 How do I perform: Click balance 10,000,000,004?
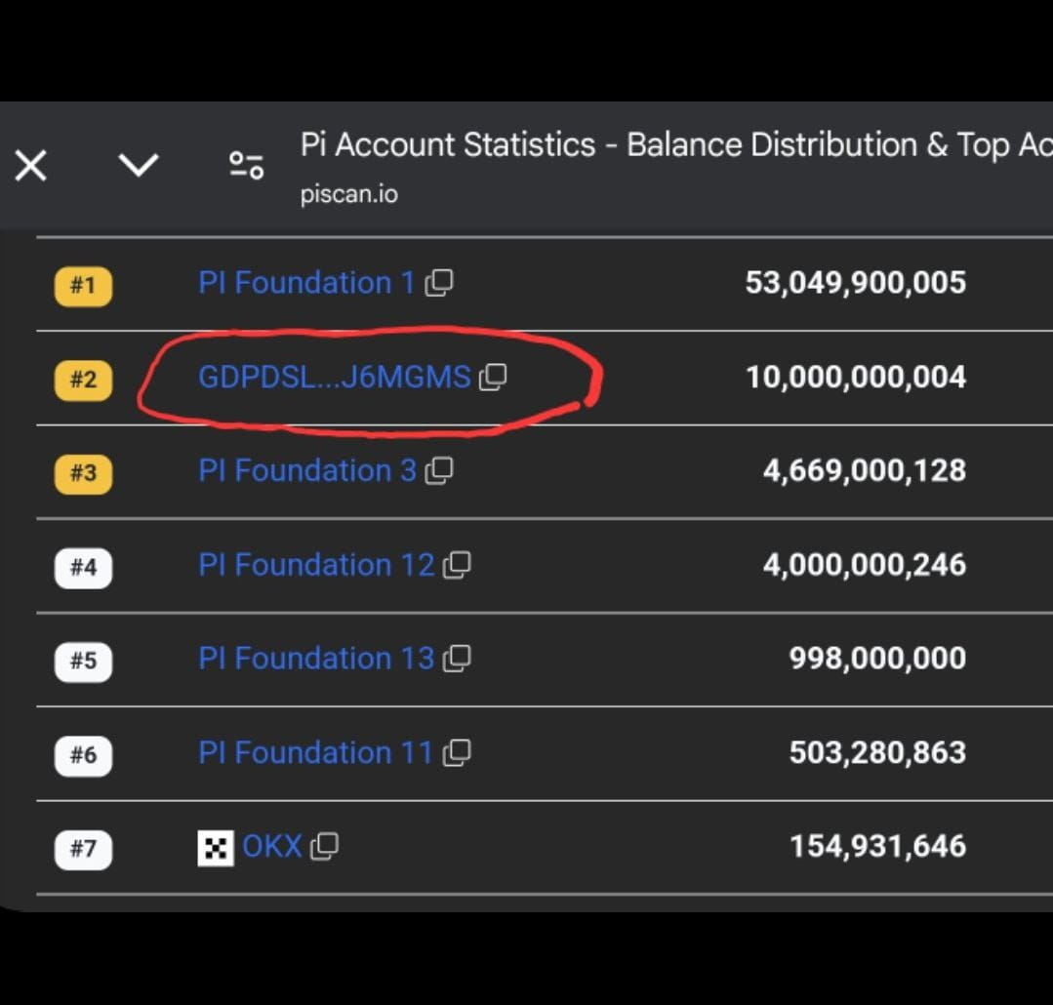pyautogui.click(x=856, y=377)
